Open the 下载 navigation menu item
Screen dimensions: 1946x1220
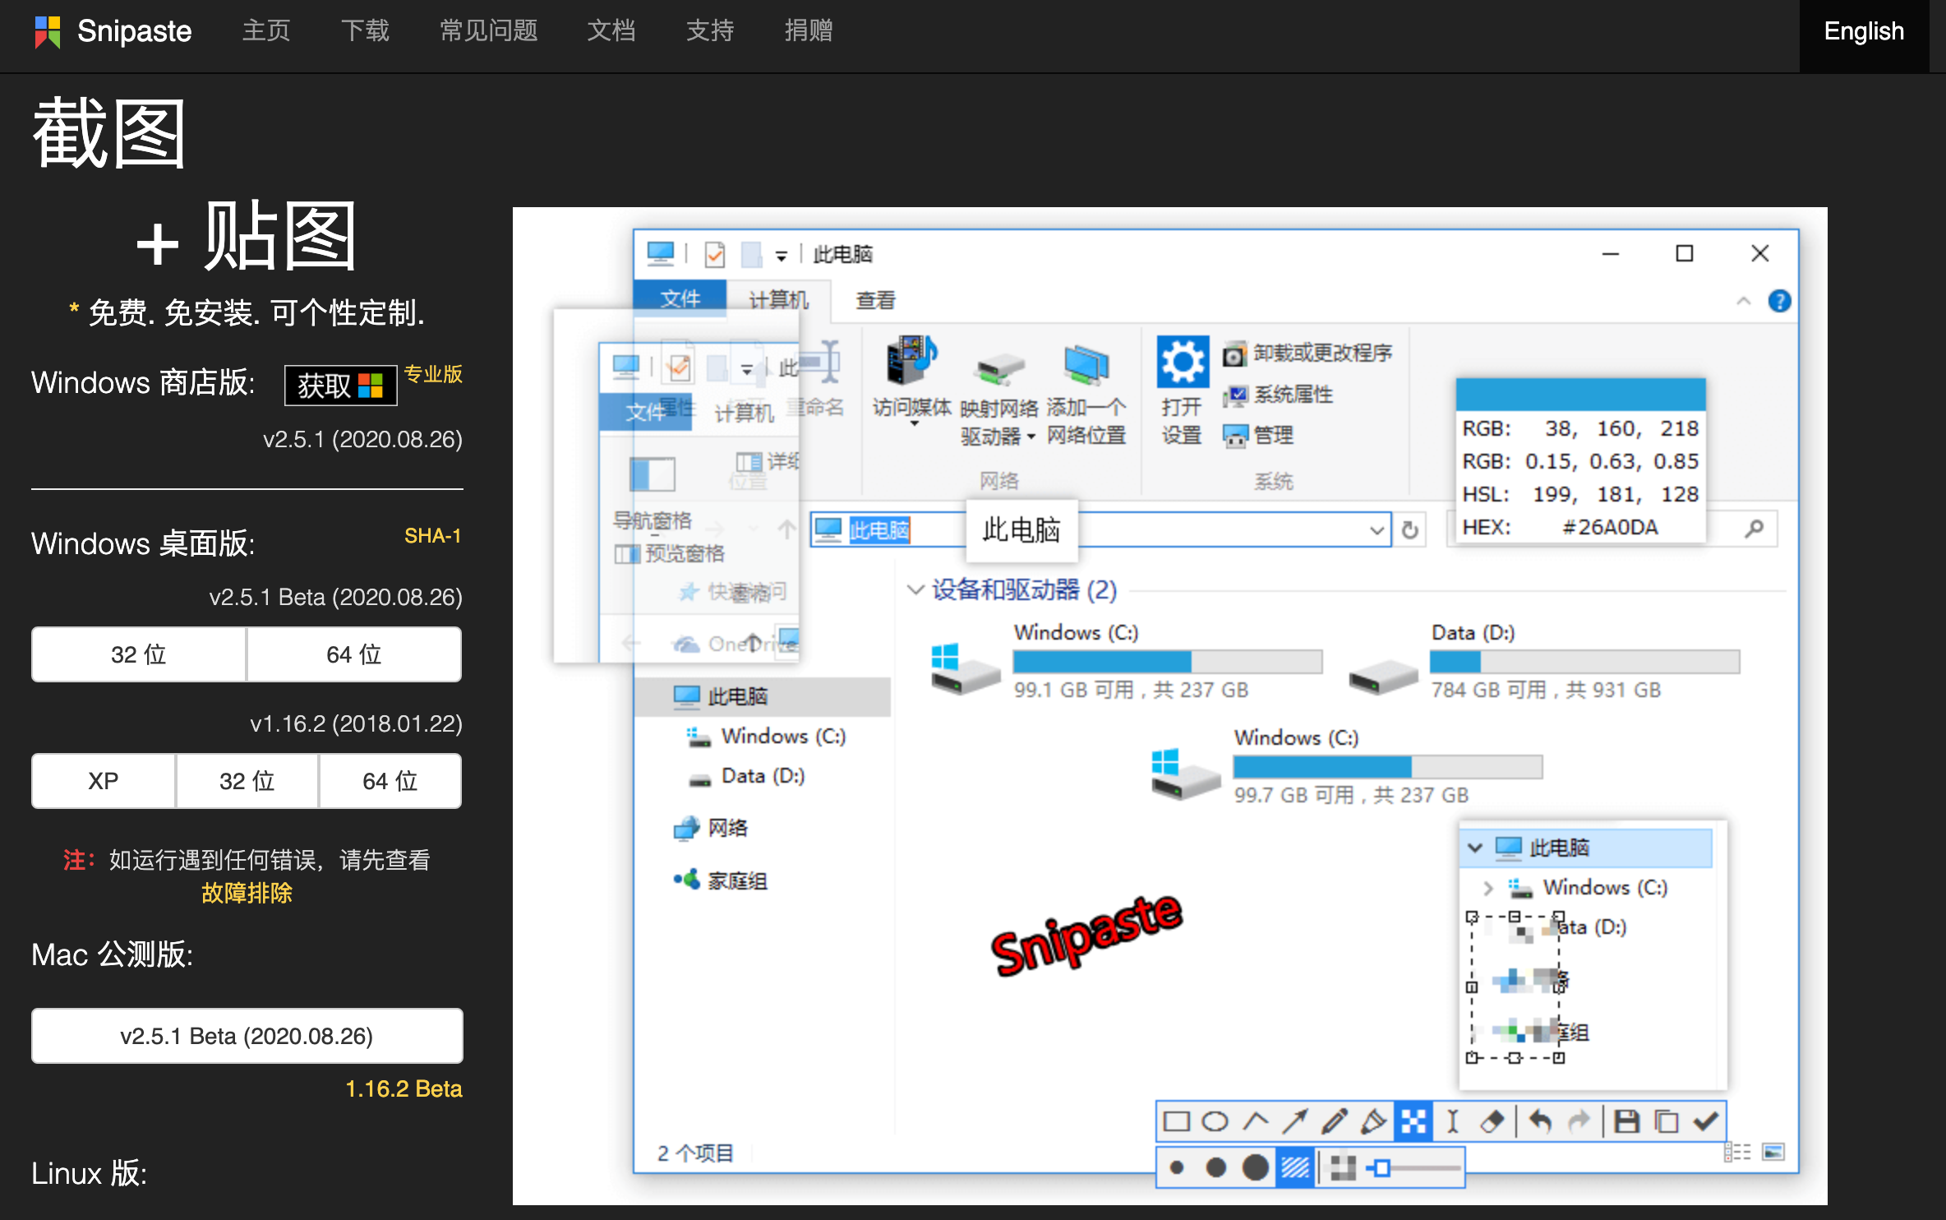[365, 31]
